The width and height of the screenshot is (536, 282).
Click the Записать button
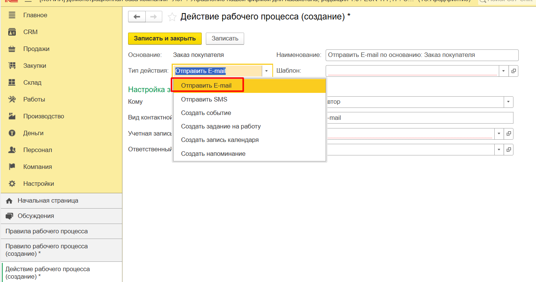point(225,39)
